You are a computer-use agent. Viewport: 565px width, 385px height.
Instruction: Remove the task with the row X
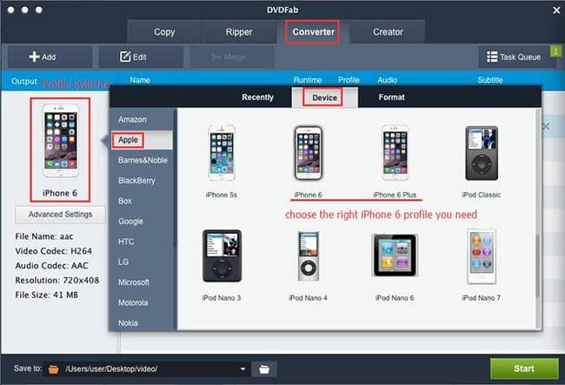tap(546, 126)
